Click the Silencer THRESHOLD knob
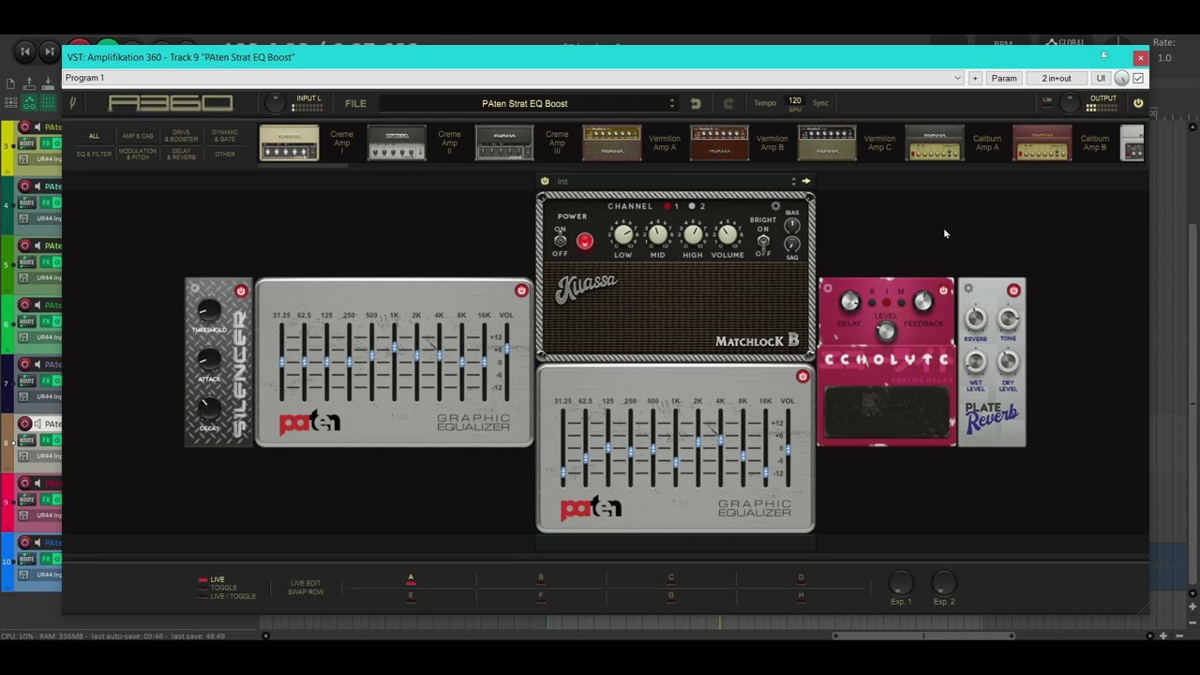The width and height of the screenshot is (1200, 675). (209, 310)
